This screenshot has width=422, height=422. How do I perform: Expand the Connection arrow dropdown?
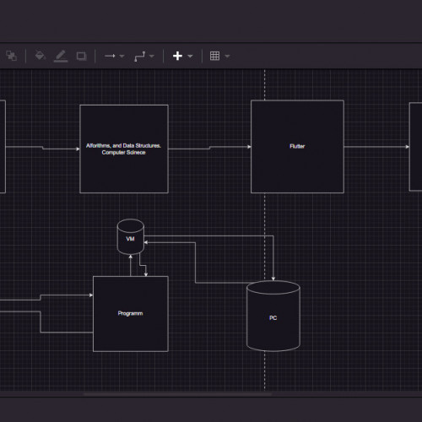click(x=122, y=56)
